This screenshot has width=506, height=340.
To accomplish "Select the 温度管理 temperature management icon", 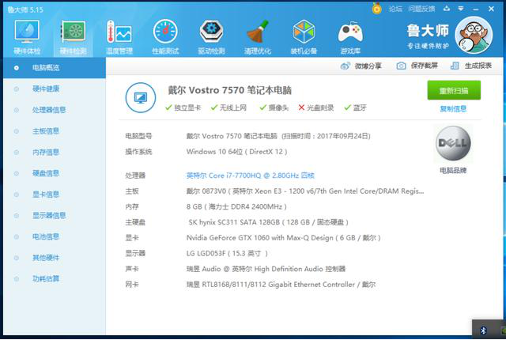I will point(119,33).
